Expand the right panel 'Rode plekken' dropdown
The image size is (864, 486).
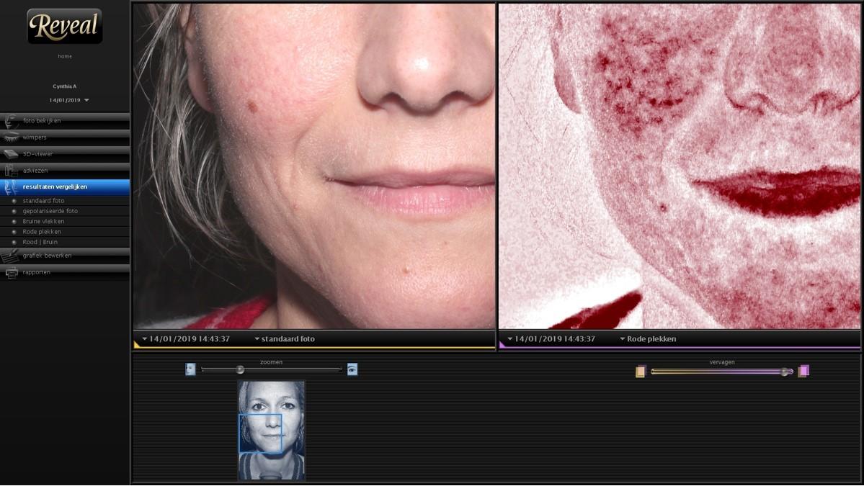pos(647,339)
